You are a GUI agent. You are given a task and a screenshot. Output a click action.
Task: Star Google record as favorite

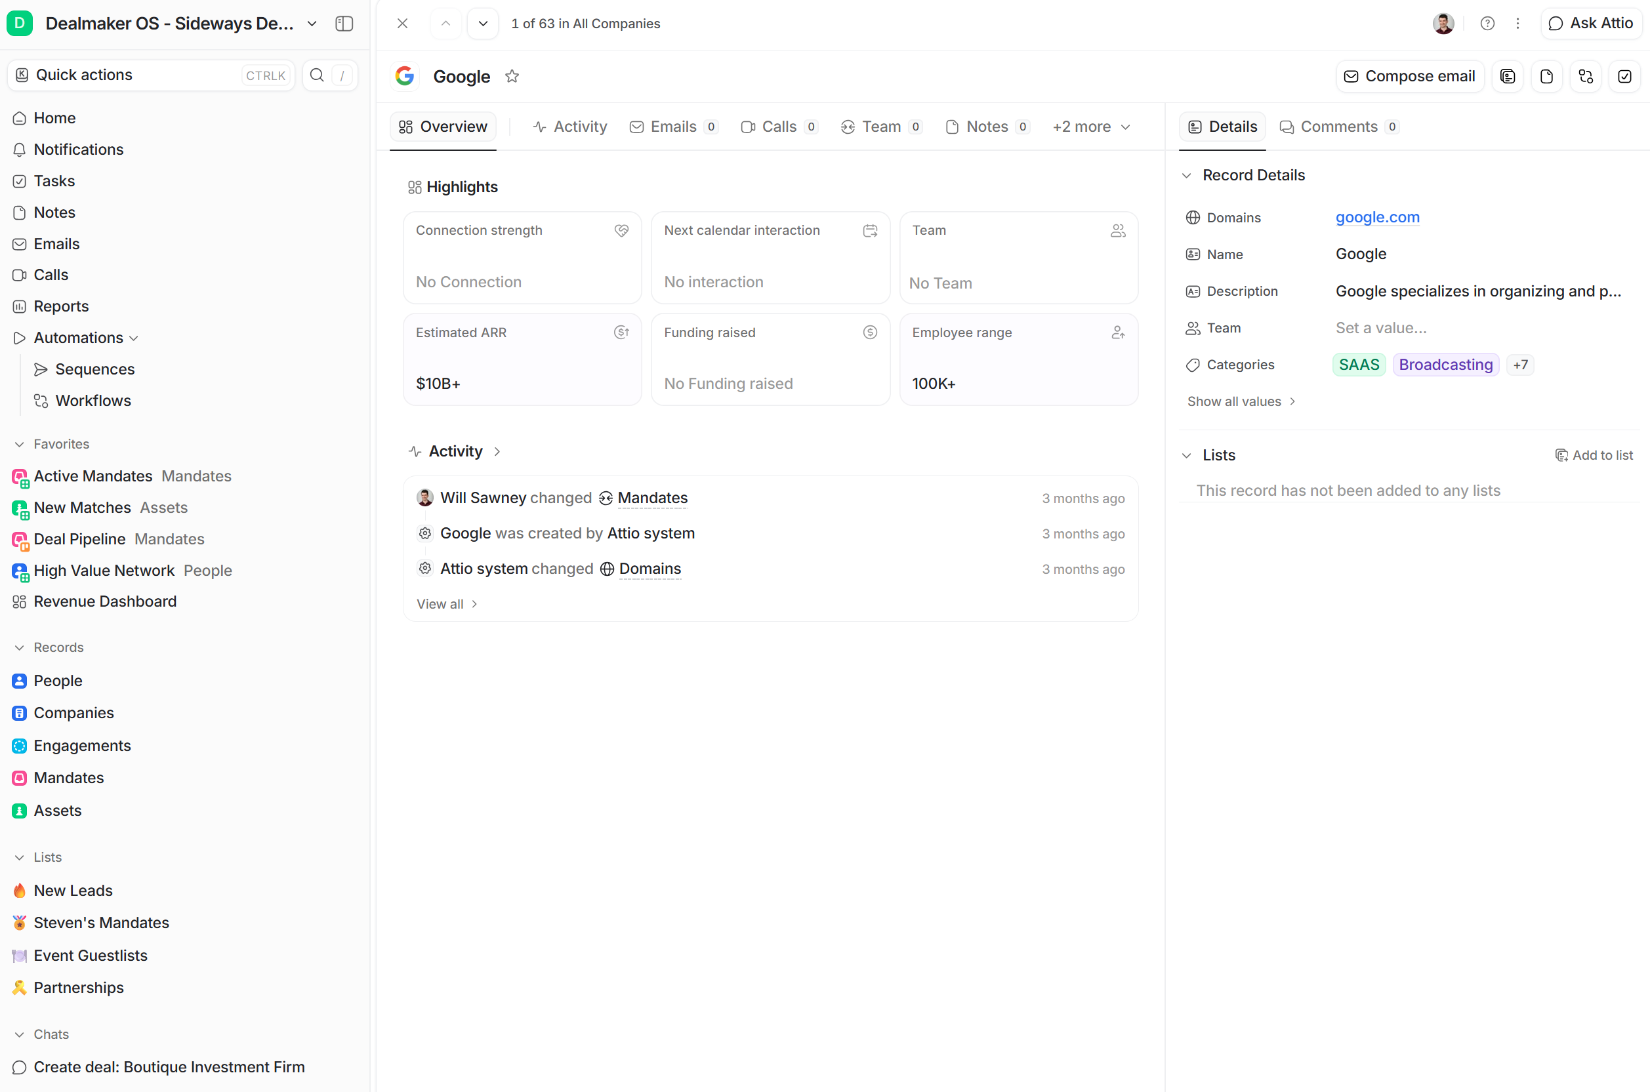pyautogui.click(x=512, y=76)
